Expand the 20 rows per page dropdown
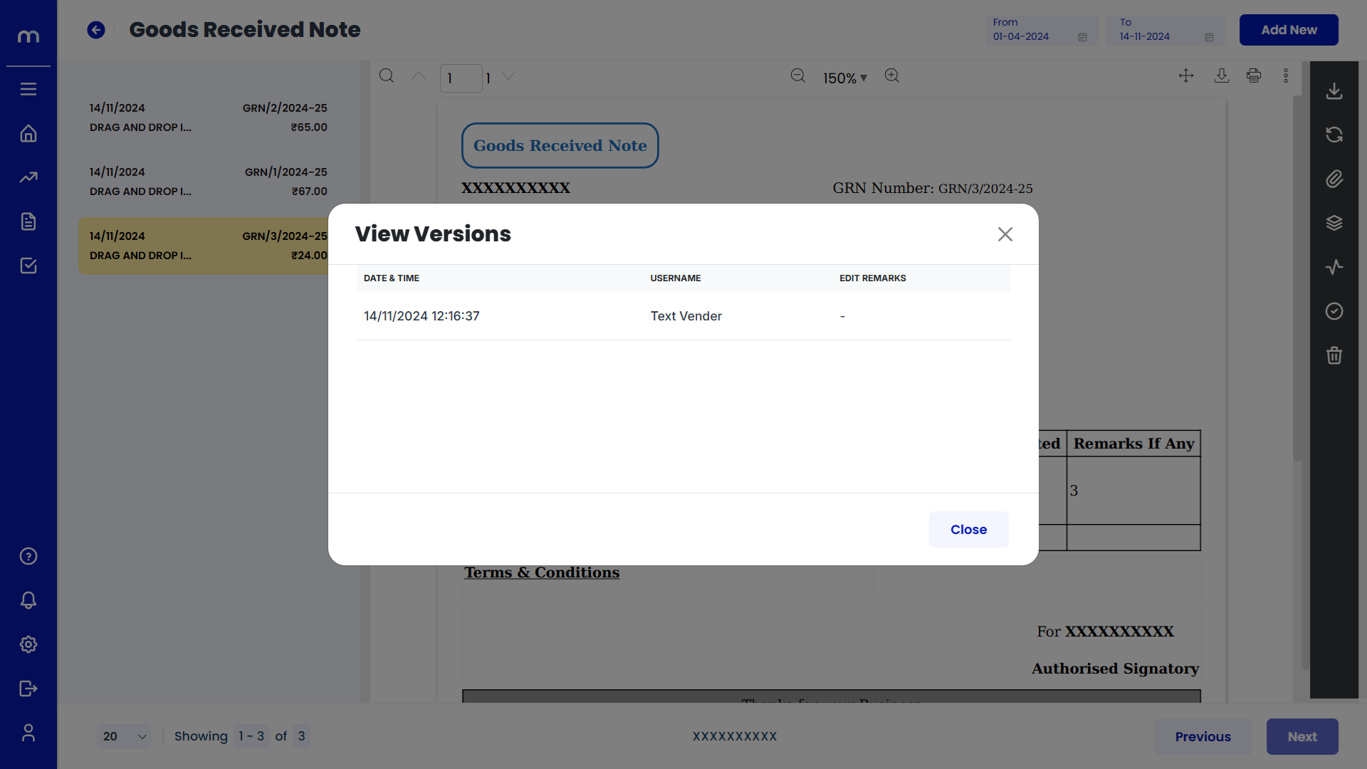The height and width of the screenshot is (769, 1367). (x=124, y=736)
